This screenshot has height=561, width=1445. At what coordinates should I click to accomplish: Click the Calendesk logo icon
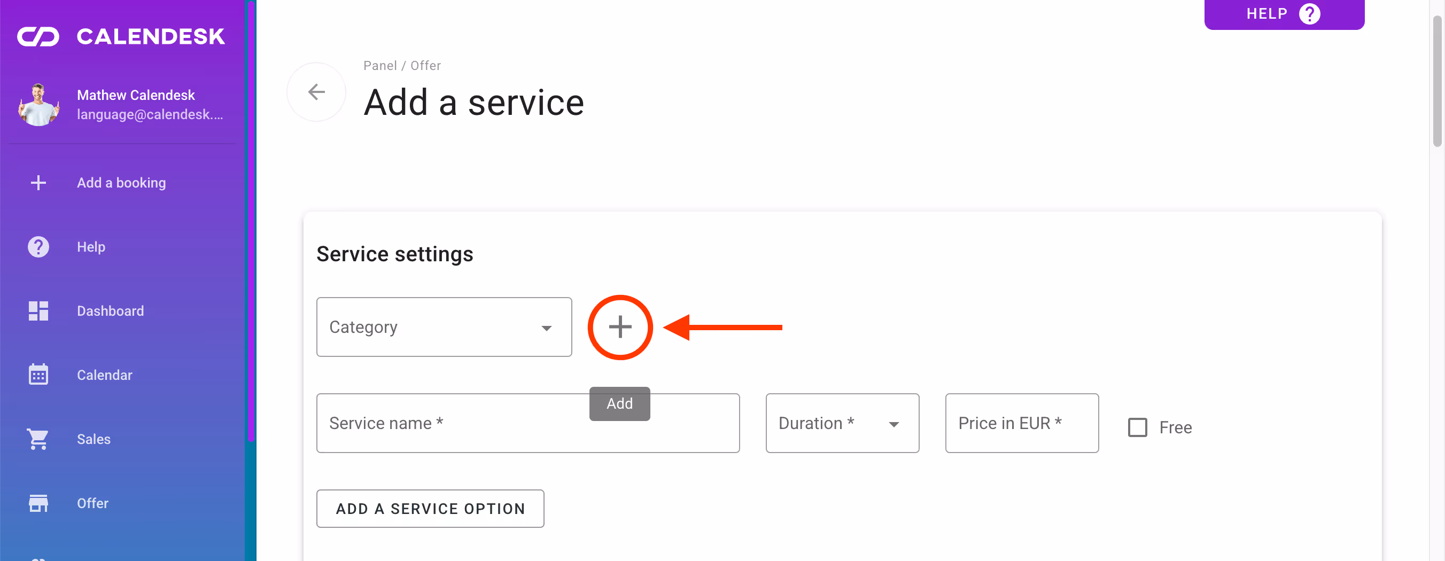[38, 36]
